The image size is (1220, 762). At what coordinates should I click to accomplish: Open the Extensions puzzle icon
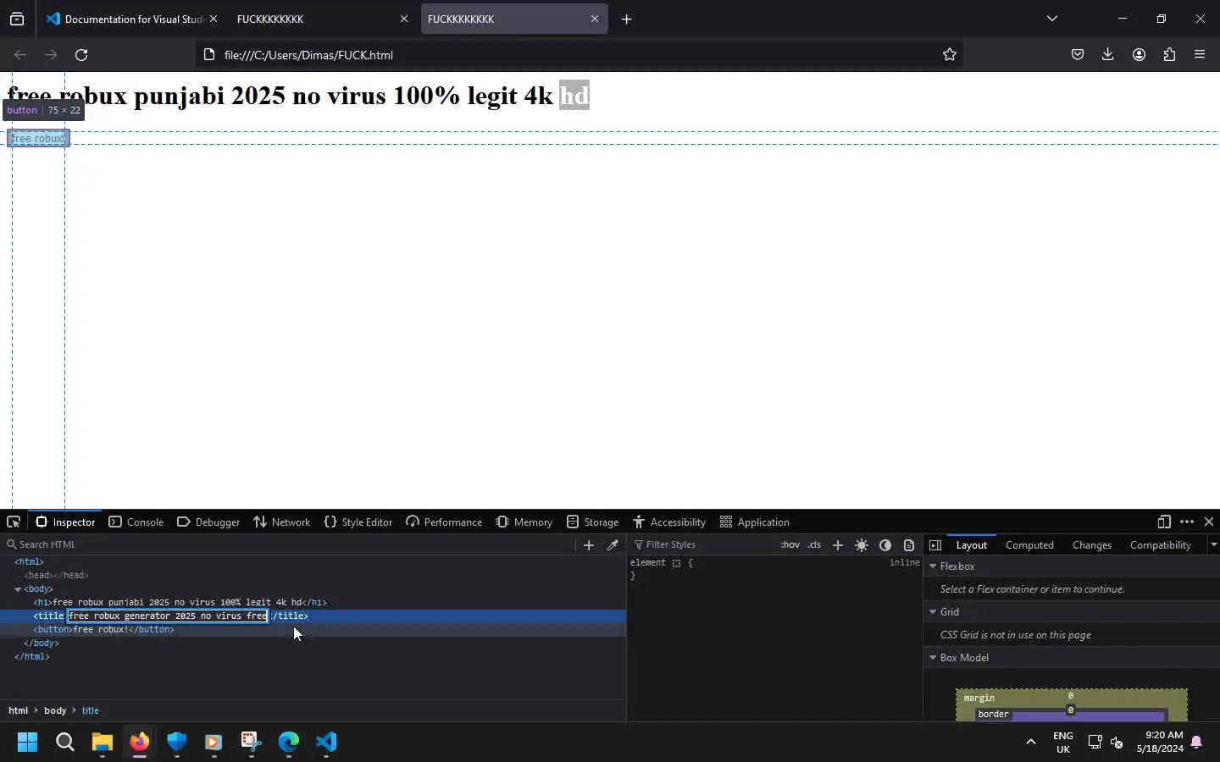1169,54
